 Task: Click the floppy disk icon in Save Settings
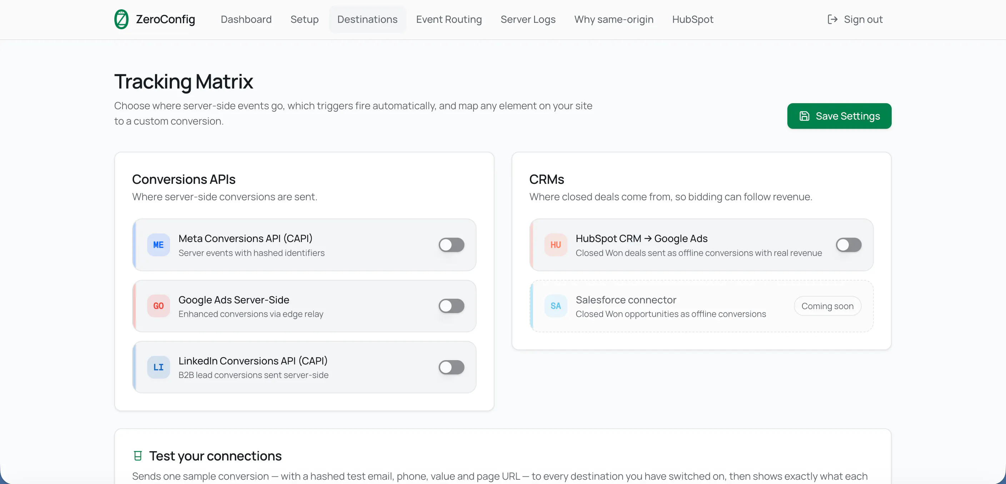(805, 116)
